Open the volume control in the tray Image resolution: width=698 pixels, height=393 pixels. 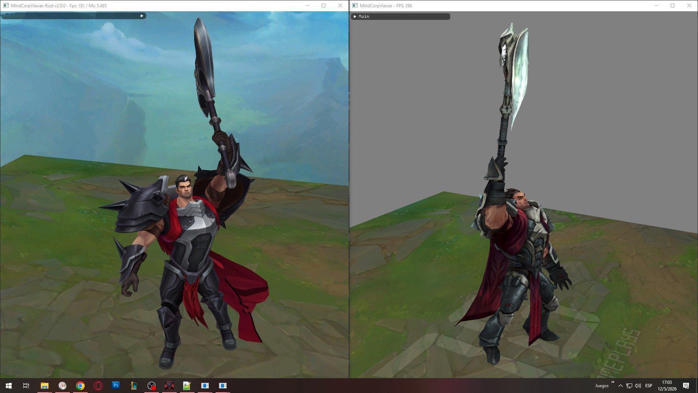point(638,386)
